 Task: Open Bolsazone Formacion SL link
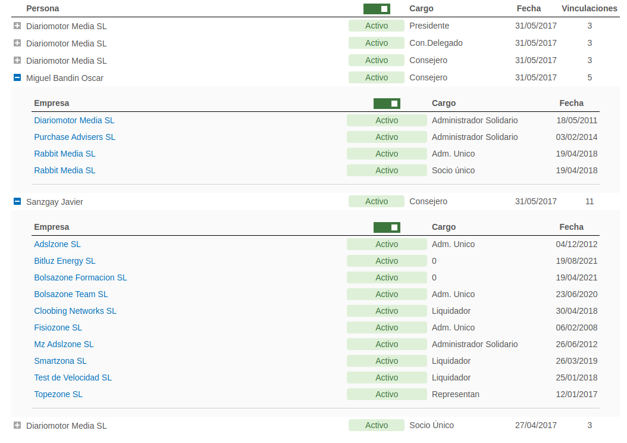pyautogui.click(x=80, y=277)
